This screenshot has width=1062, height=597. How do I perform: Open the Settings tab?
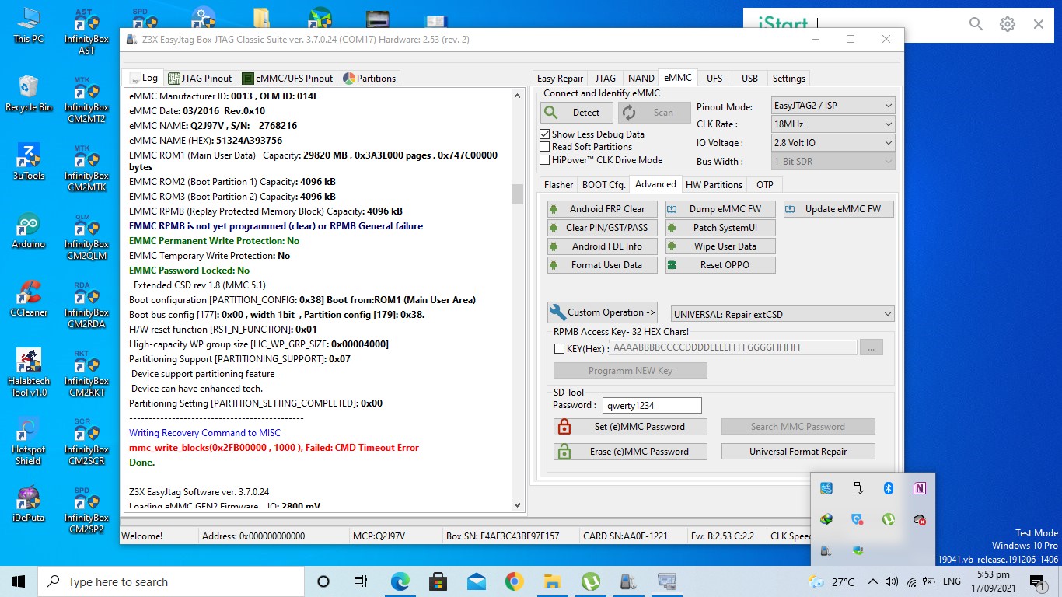[788, 78]
